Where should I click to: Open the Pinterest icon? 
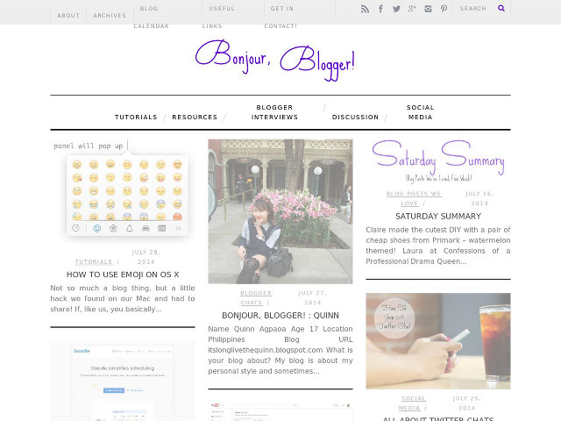[x=444, y=9]
